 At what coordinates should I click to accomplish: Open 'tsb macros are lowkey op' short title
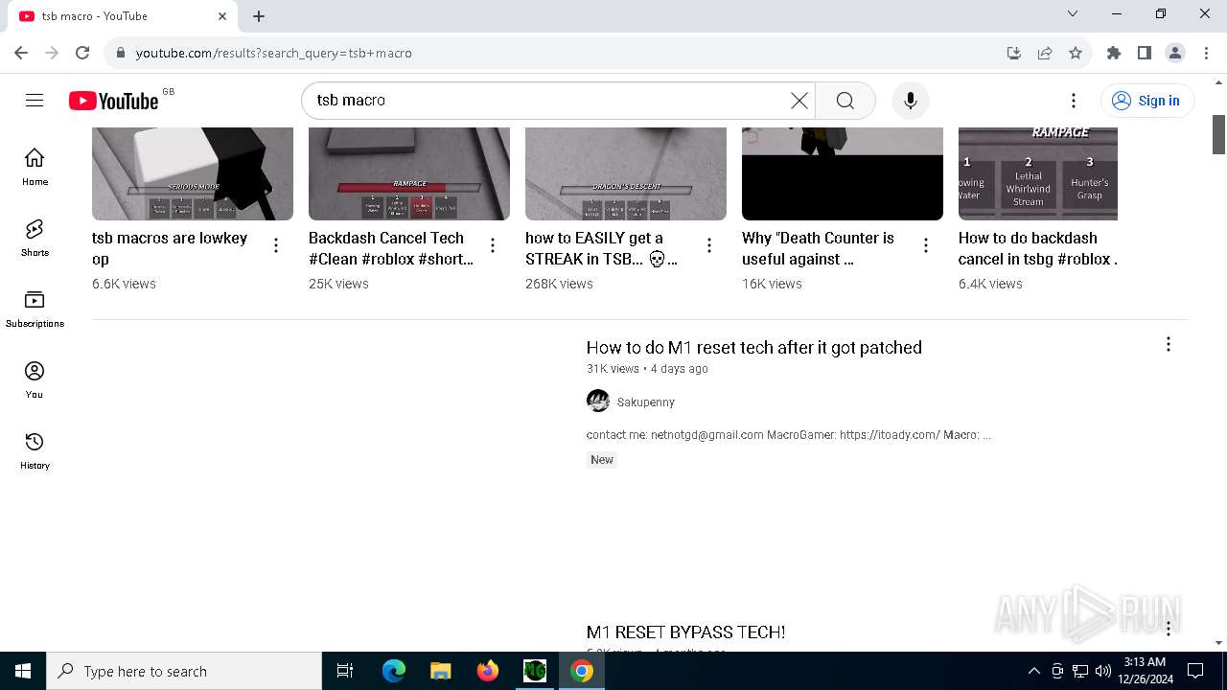pyautogui.click(x=170, y=248)
